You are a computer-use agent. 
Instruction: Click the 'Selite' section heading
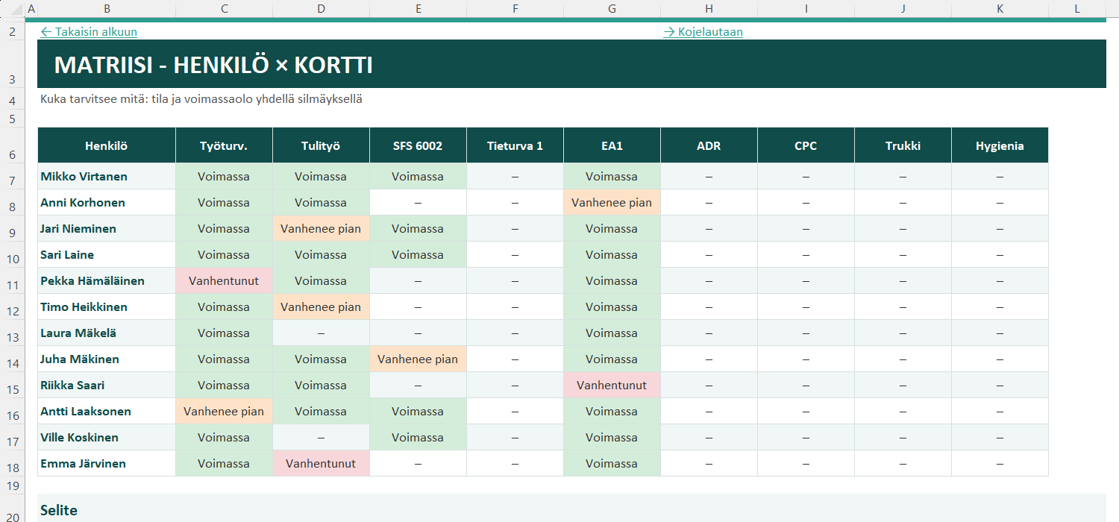pyautogui.click(x=59, y=511)
